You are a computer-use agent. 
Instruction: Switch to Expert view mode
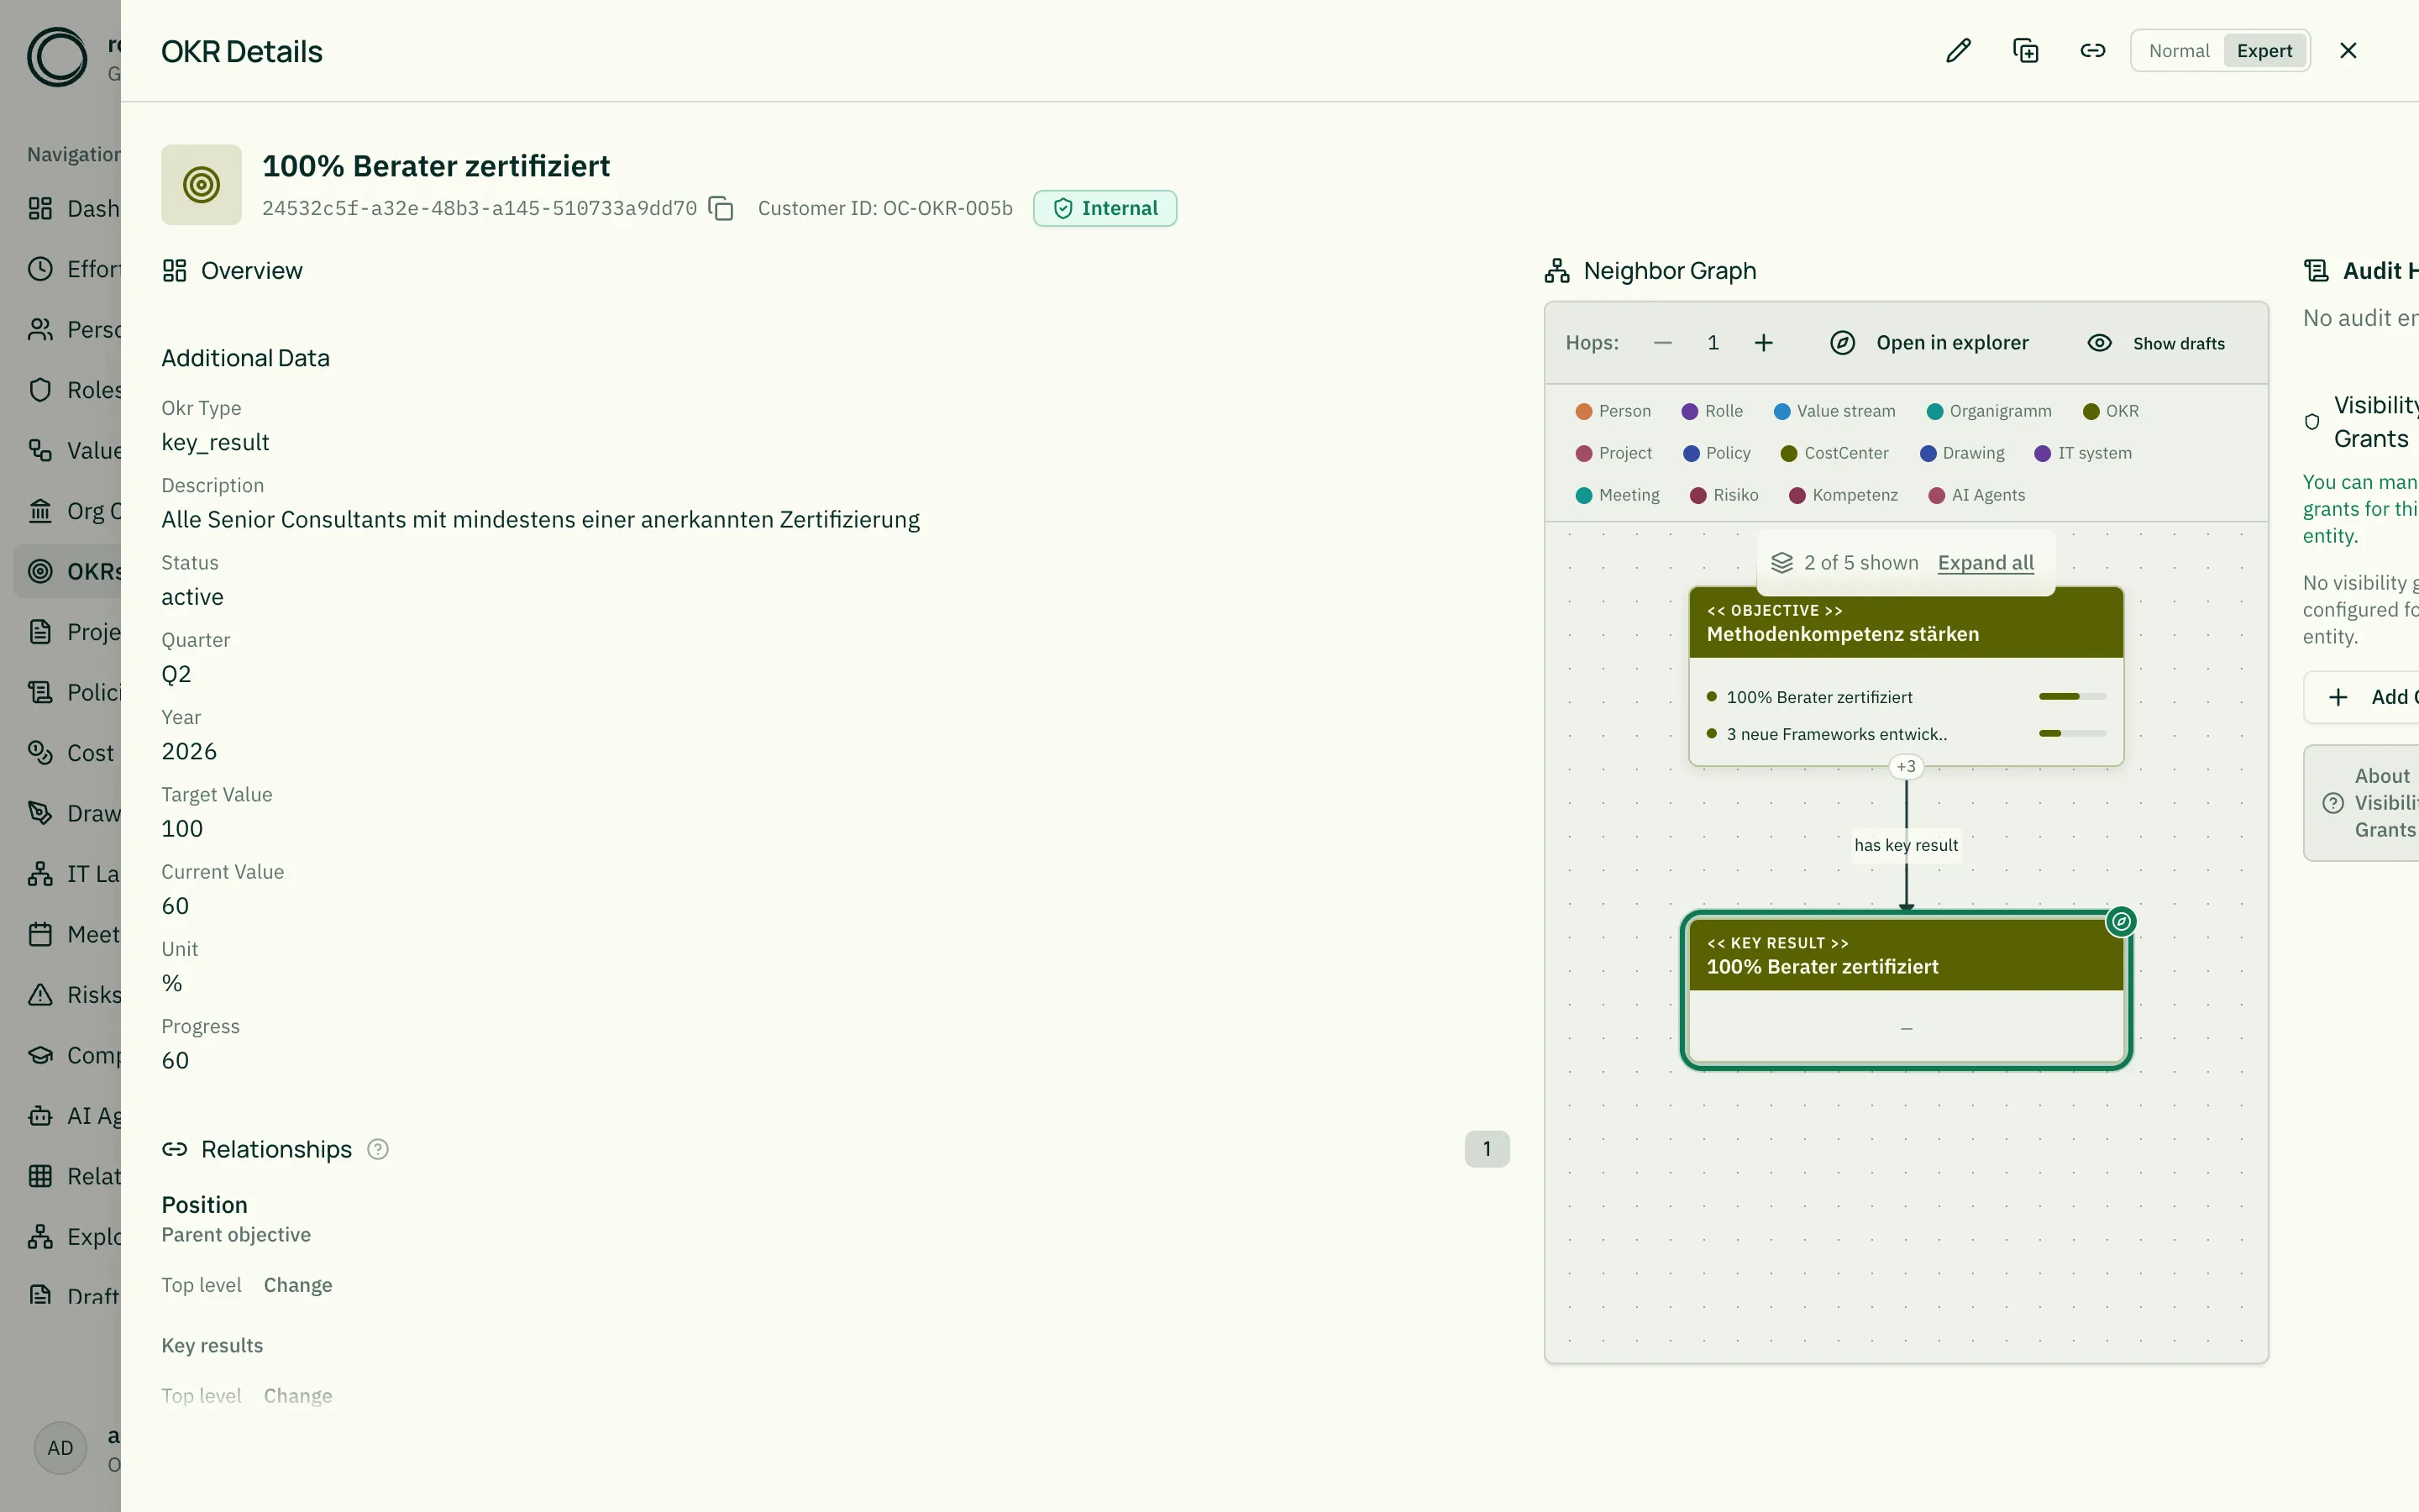(x=2264, y=51)
